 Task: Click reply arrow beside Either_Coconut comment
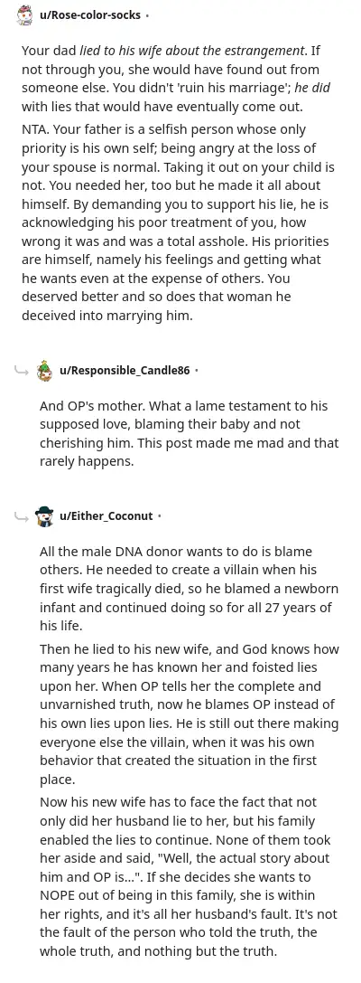(x=22, y=516)
